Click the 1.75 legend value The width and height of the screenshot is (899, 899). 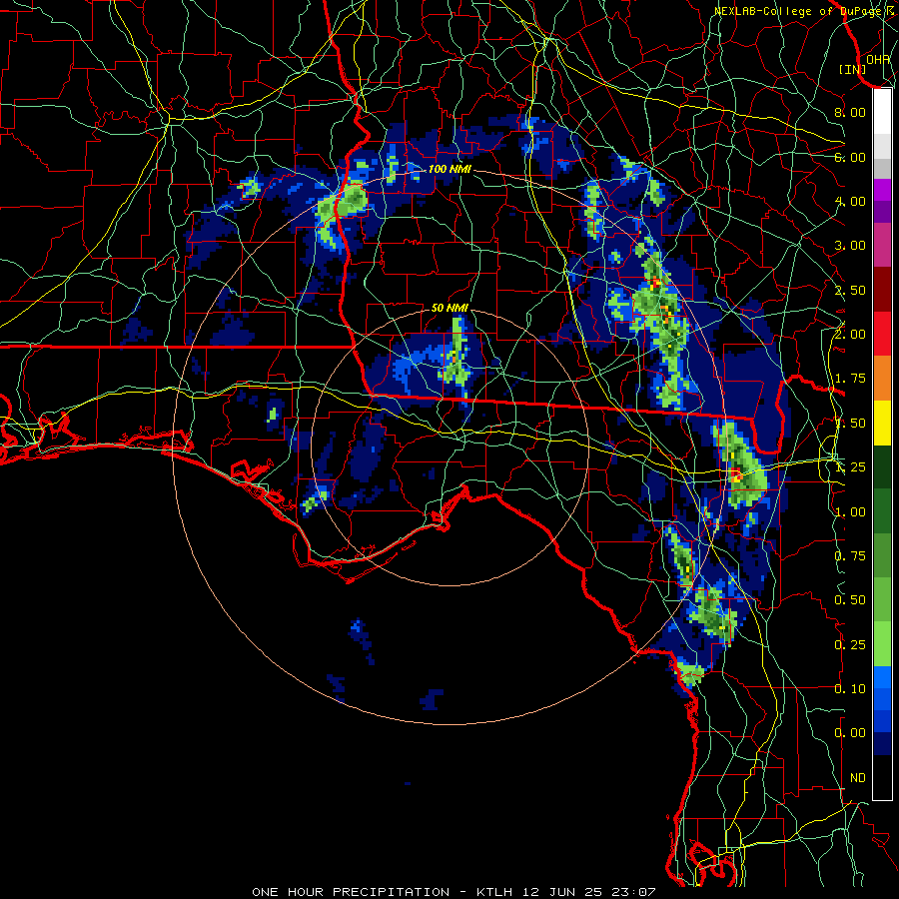pos(850,379)
